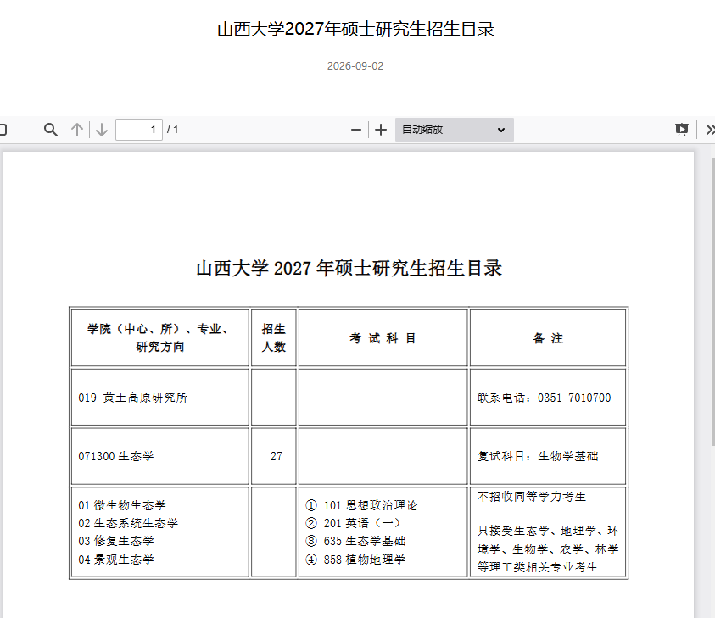The height and width of the screenshot is (618, 715).
Task: Toggle the sidebar button at toolbar left
Action: 3,130
